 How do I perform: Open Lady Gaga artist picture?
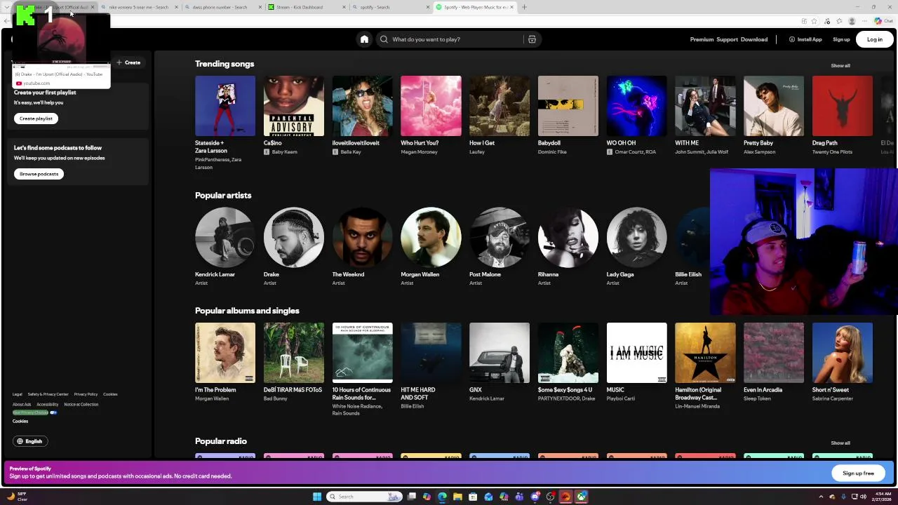coord(637,237)
